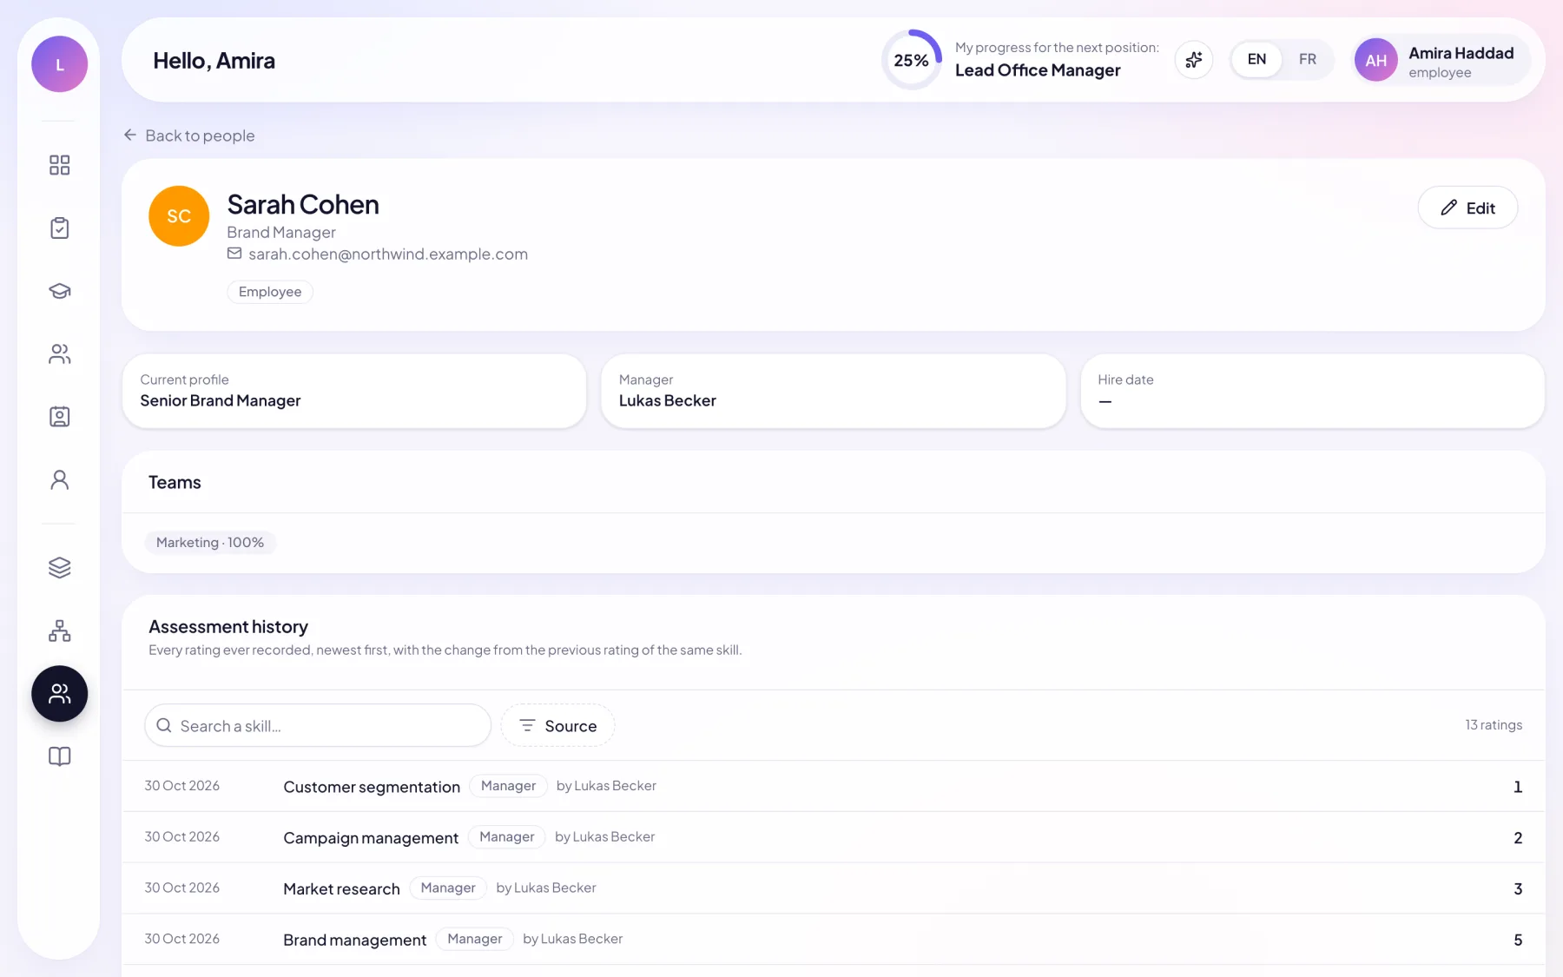Screen dimensions: 1563x977
Task: Click the Brand management rating row
Action: click(834, 940)
